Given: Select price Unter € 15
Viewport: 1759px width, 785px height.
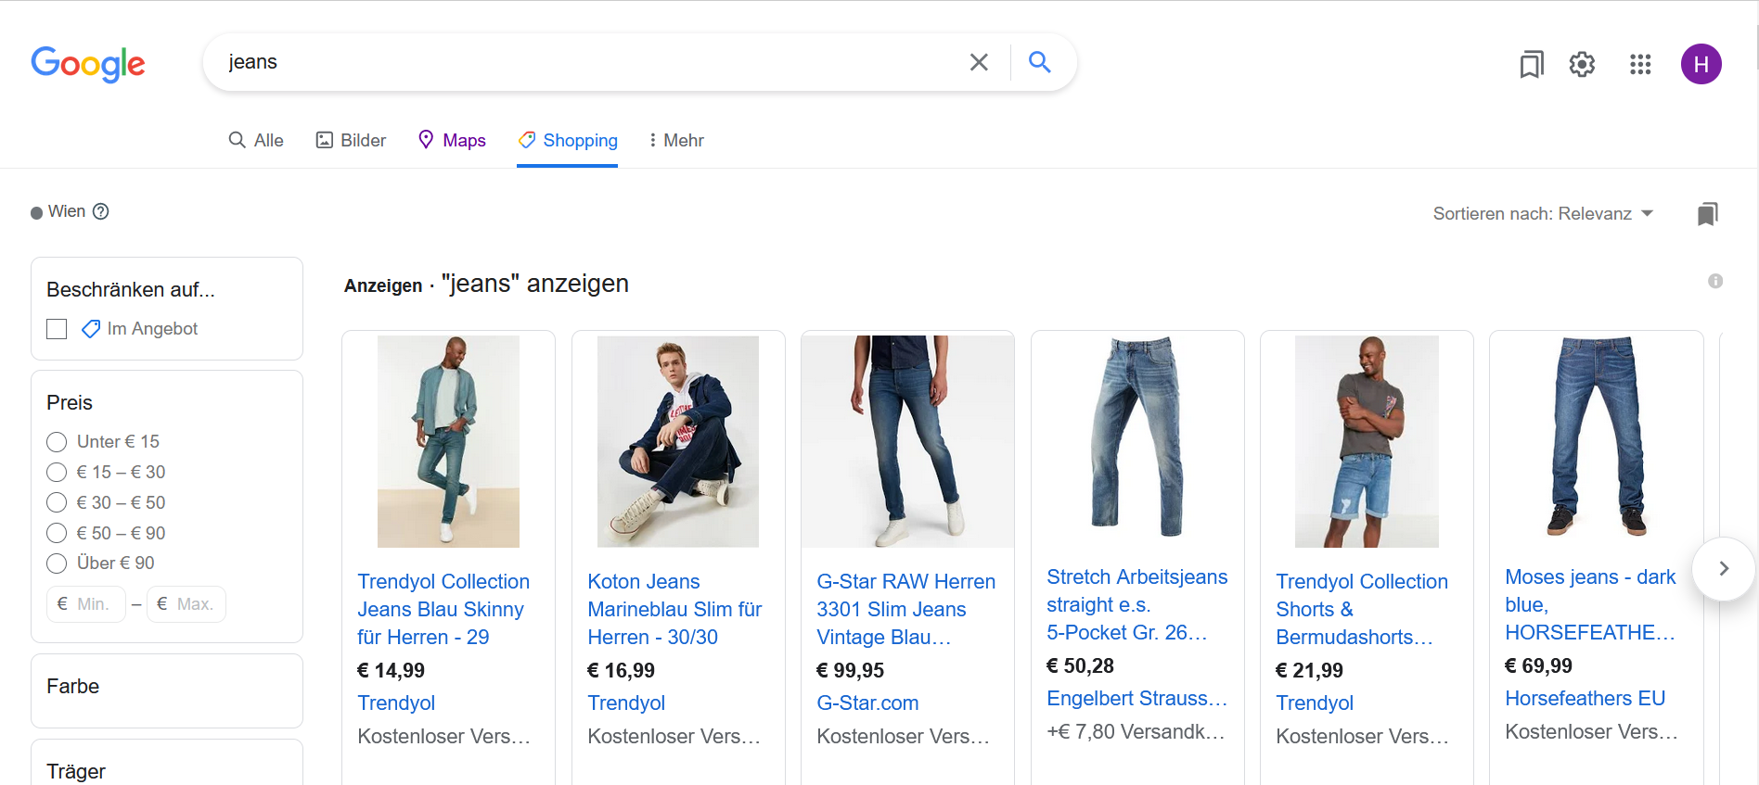Looking at the screenshot, I should point(57,442).
